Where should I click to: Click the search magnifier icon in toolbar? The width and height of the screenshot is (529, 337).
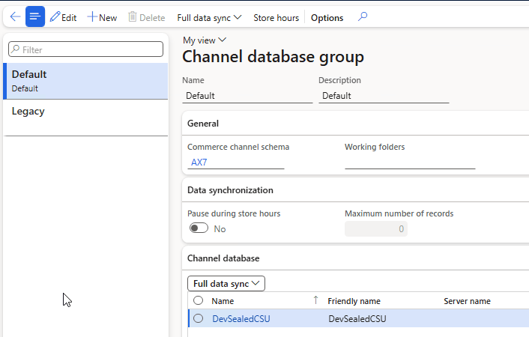point(363,17)
